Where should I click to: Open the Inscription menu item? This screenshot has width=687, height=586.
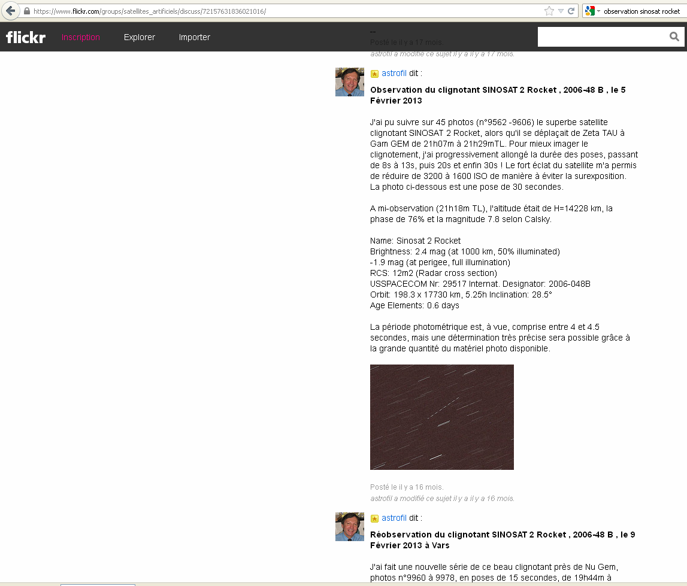(80, 37)
